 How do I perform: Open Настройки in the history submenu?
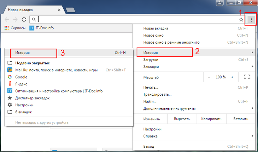pos(69,105)
